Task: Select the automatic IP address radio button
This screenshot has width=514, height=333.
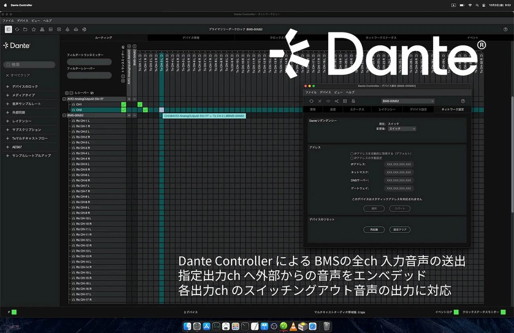Action: [352, 153]
